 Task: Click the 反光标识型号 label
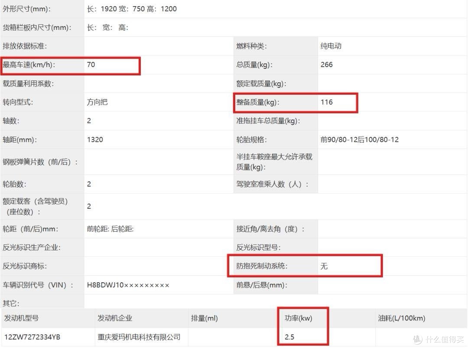258,248
